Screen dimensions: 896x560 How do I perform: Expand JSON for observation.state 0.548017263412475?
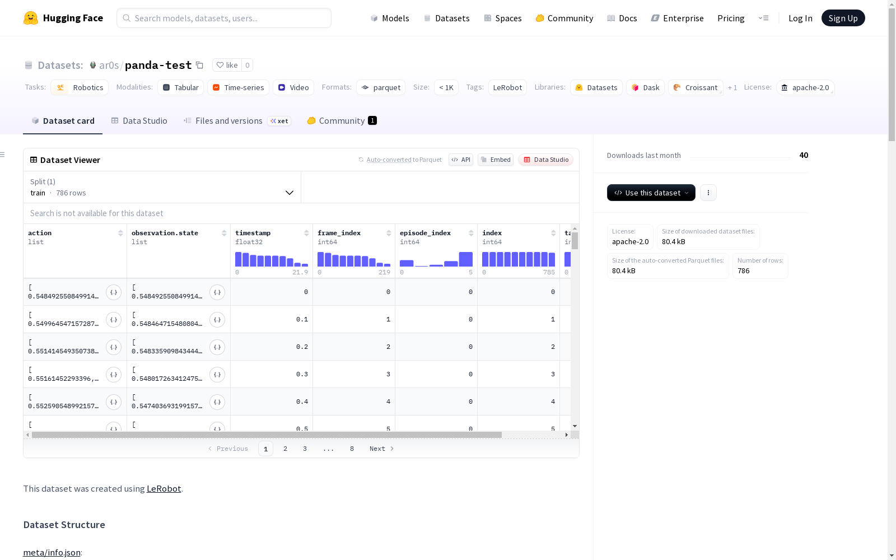pos(217,375)
